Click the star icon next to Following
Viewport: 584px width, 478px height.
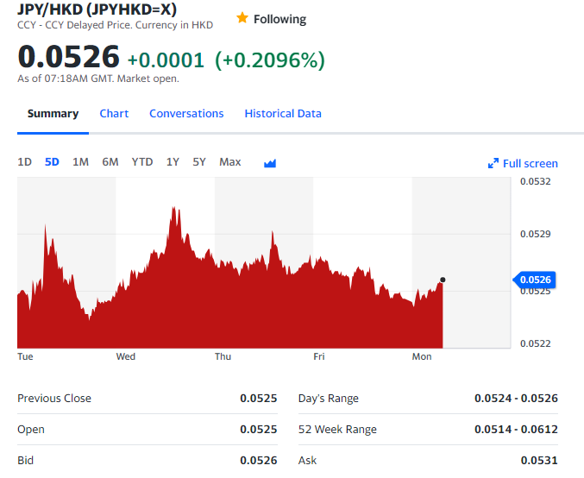(x=242, y=18)
